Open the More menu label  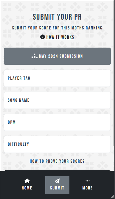[x=88, y=188]
